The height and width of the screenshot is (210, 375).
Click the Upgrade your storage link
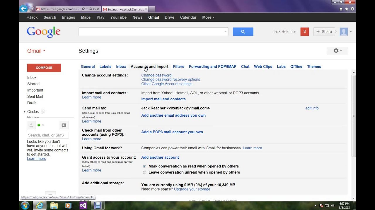pos(192,189)
